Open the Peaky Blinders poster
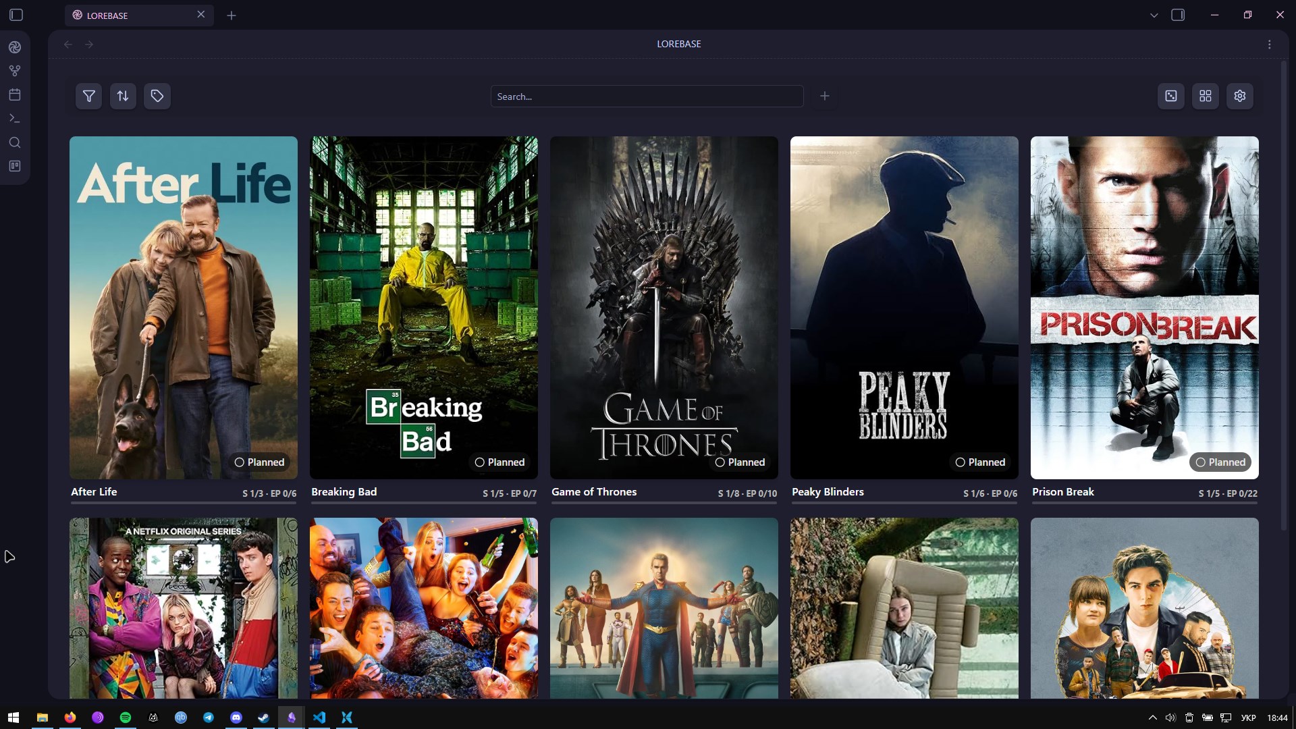 [x=905, y=308]
